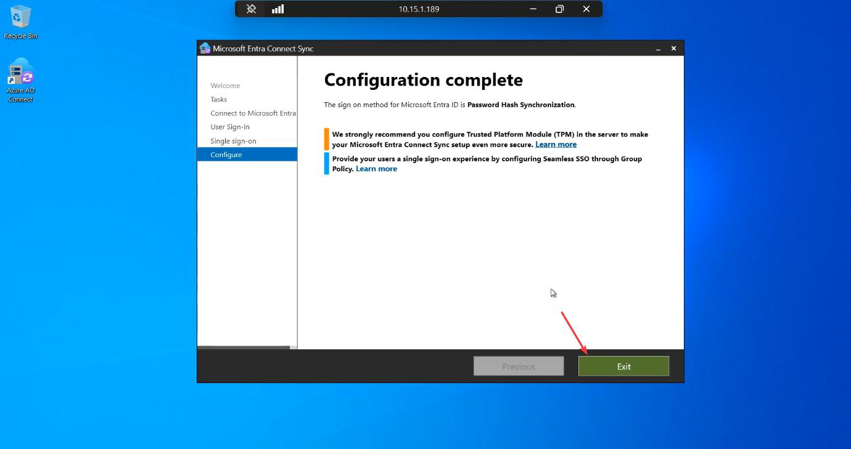Select the Single sign-on step
The width and height of the screenshot is (851, 449).
(x=233, y=141)
